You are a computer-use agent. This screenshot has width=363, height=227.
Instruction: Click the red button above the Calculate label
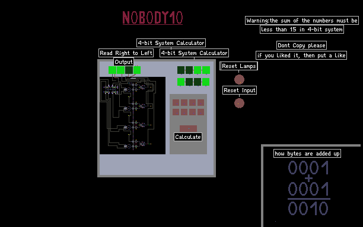188,128
